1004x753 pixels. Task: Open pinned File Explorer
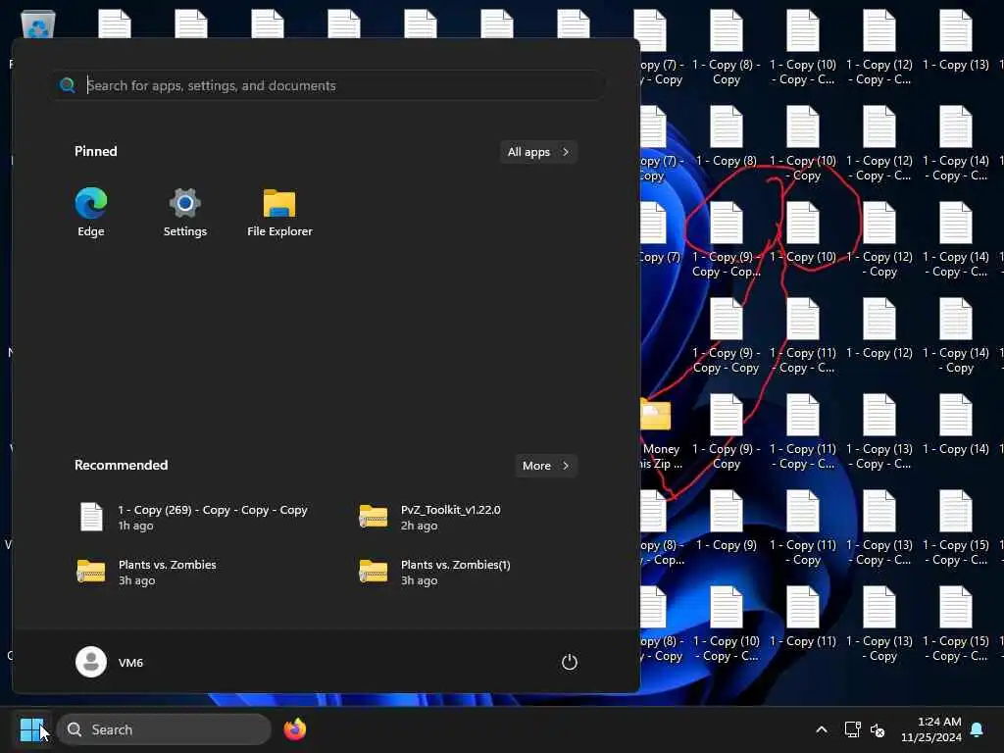coord(279,212)
